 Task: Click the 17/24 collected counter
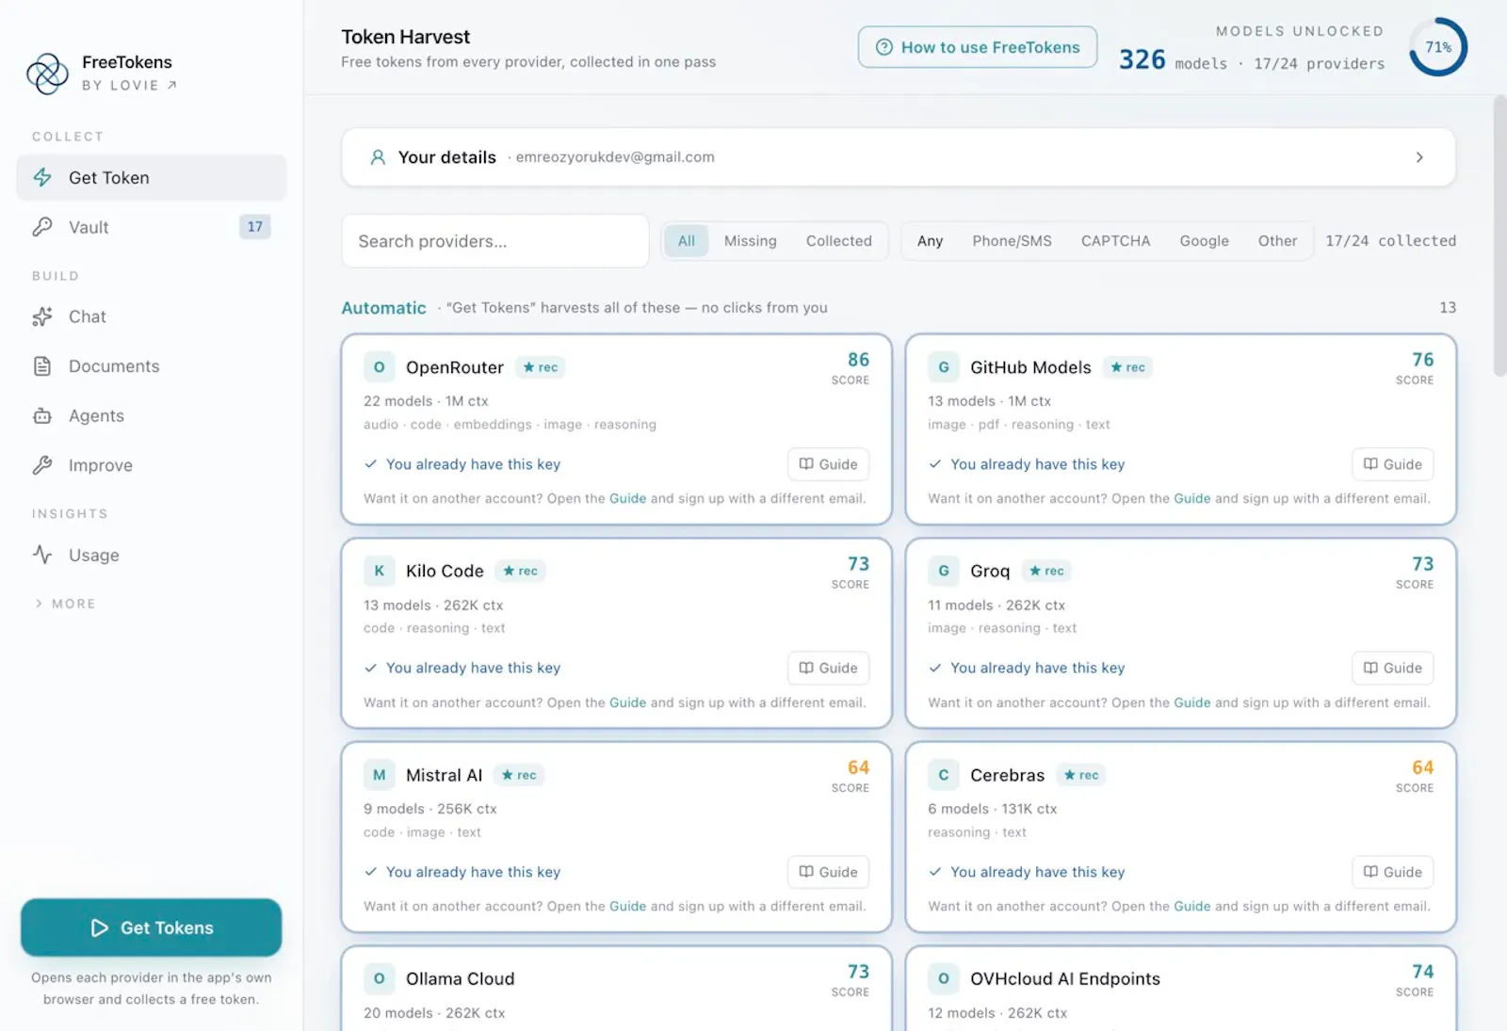coord(1390,241)
